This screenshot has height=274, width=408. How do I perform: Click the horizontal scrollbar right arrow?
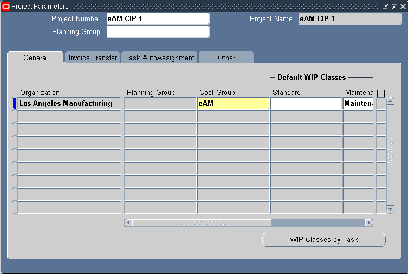point(369,222)
